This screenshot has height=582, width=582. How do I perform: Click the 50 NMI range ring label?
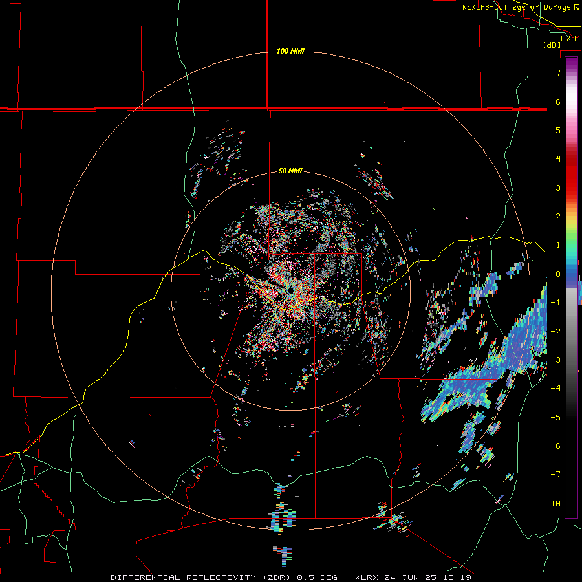coord(290,171)
